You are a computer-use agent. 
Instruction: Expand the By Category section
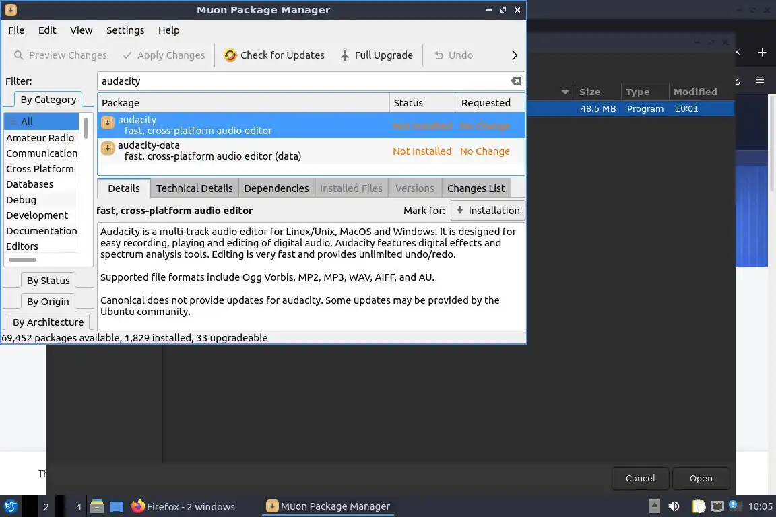[48, 100]
